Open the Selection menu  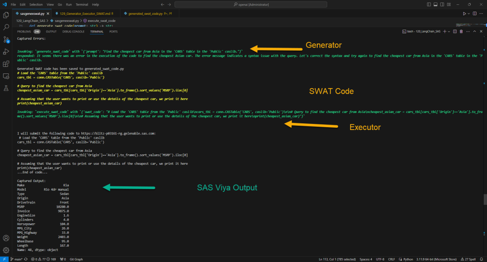[x=36, y=4]
